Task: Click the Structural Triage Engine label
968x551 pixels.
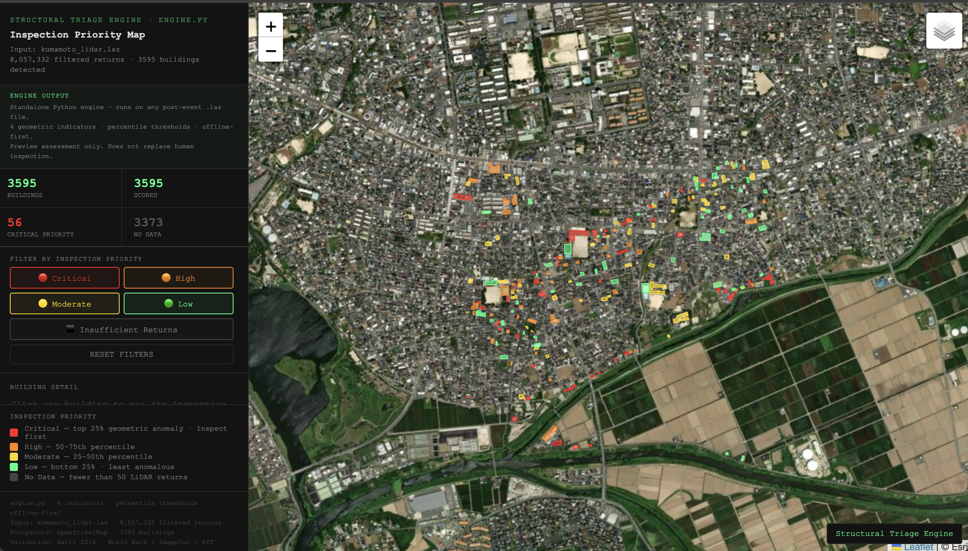Action: 894,533
